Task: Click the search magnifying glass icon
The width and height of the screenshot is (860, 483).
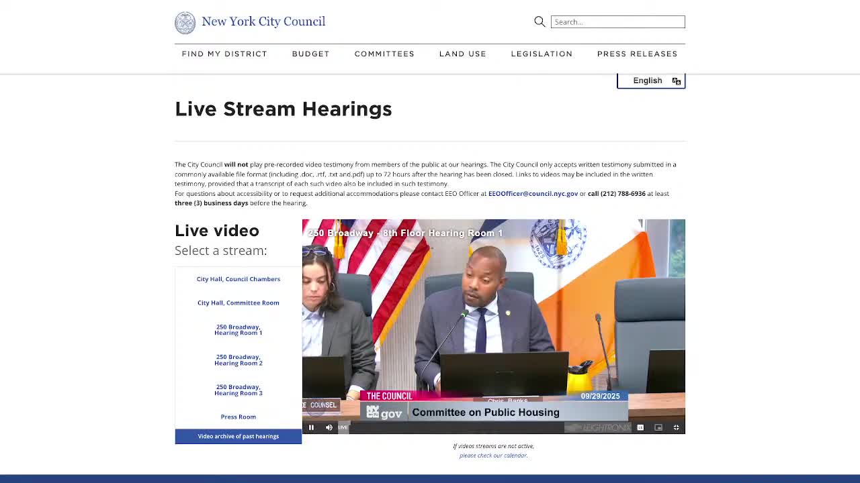Action: click(540, 22)
